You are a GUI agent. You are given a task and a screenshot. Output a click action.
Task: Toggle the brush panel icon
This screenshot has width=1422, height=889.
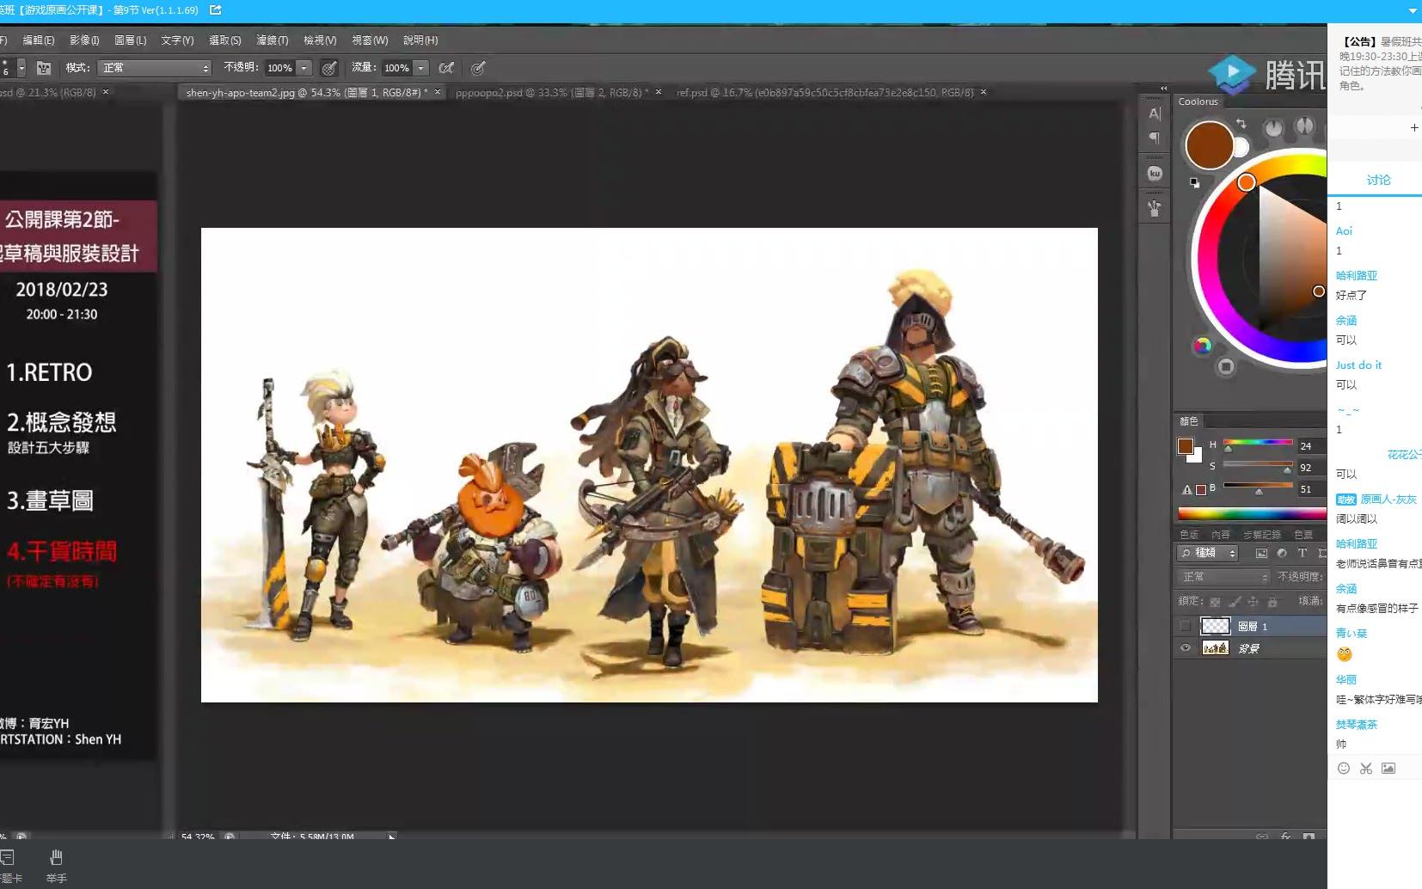44,68
